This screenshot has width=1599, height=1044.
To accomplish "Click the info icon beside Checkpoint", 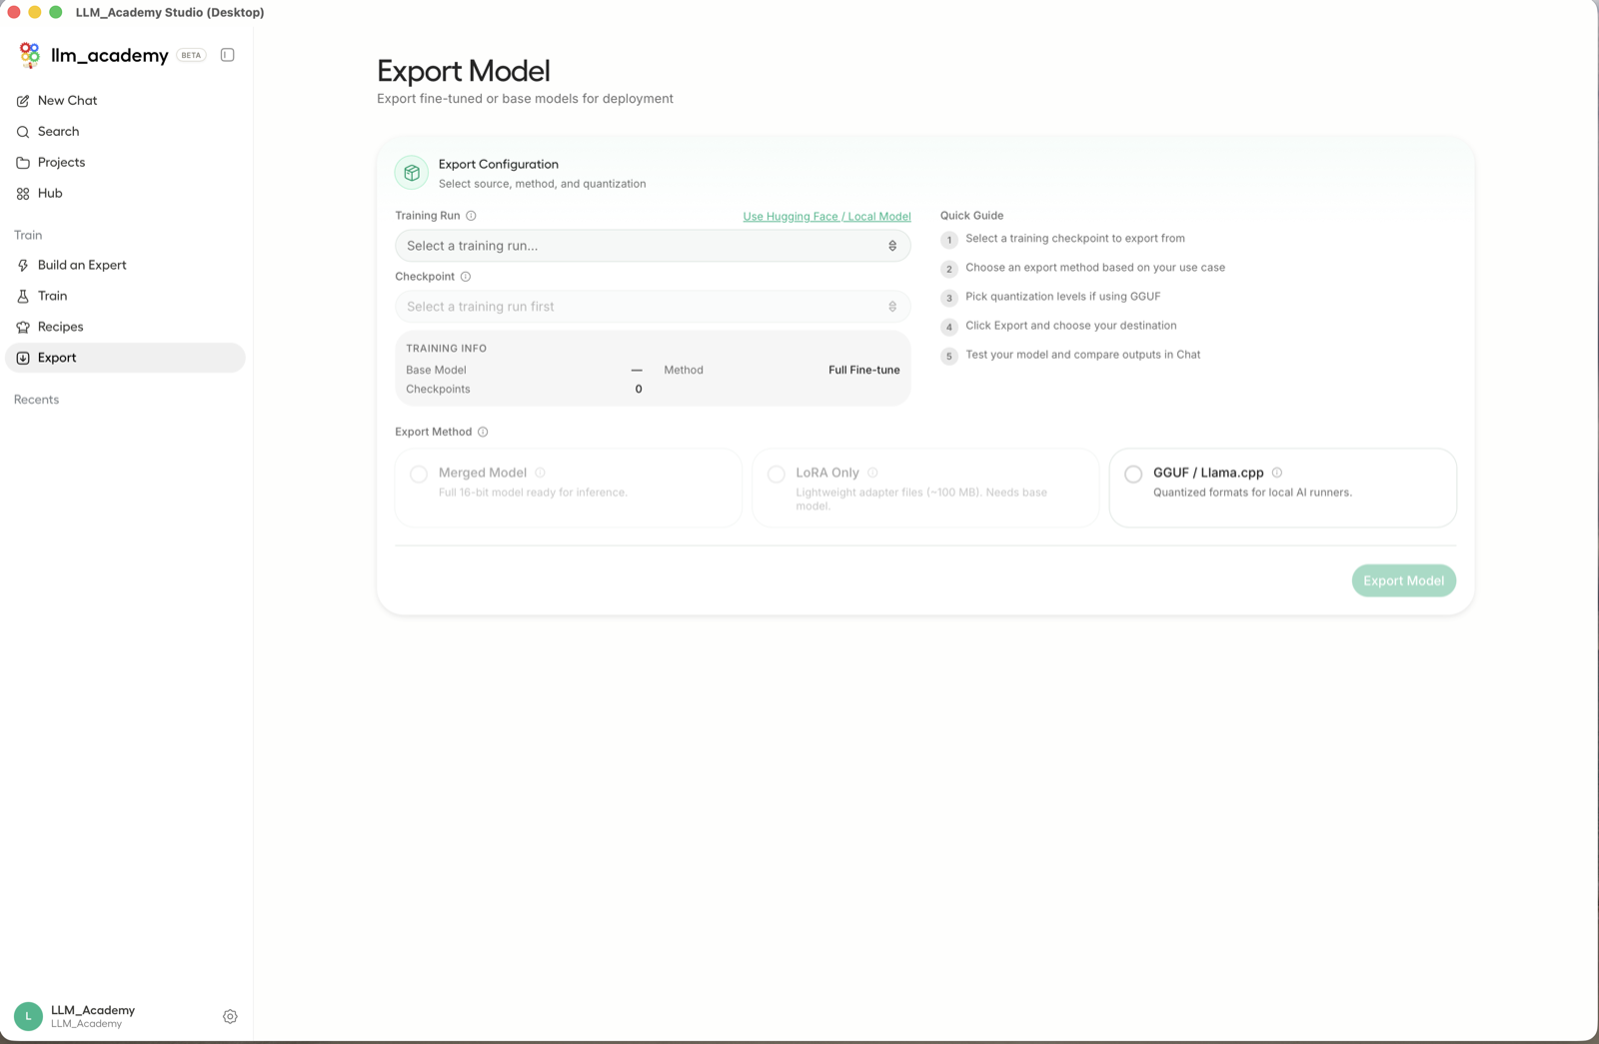I will click(466, 277).
